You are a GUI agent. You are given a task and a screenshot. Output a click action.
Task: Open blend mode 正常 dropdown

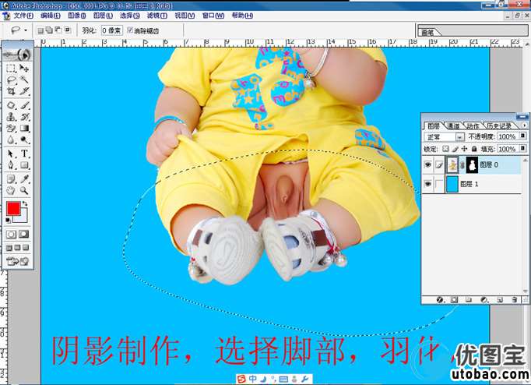point(459,137)
